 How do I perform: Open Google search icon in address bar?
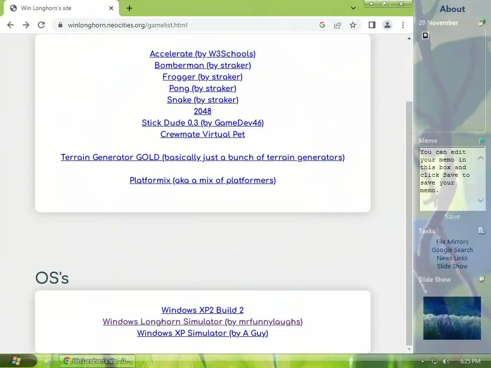(x=322, y=25)
